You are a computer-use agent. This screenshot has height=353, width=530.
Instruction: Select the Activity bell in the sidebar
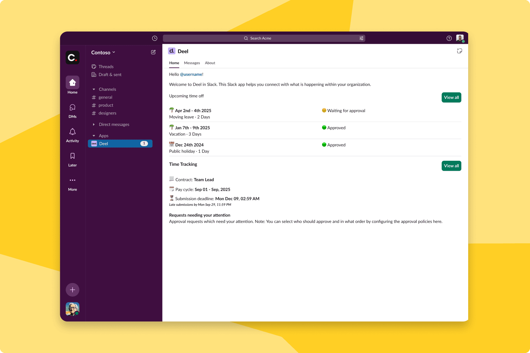click(x=72, y=135)
